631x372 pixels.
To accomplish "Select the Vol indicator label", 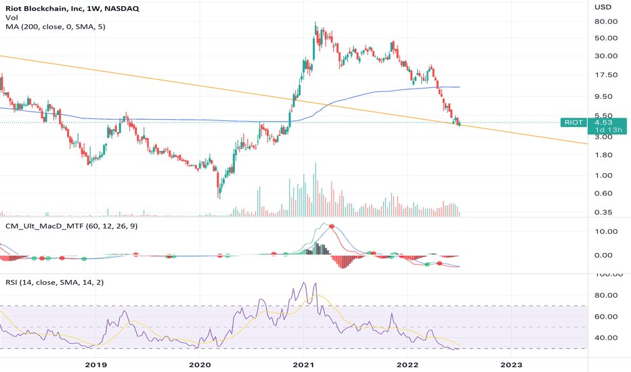I will coord(12,18).
